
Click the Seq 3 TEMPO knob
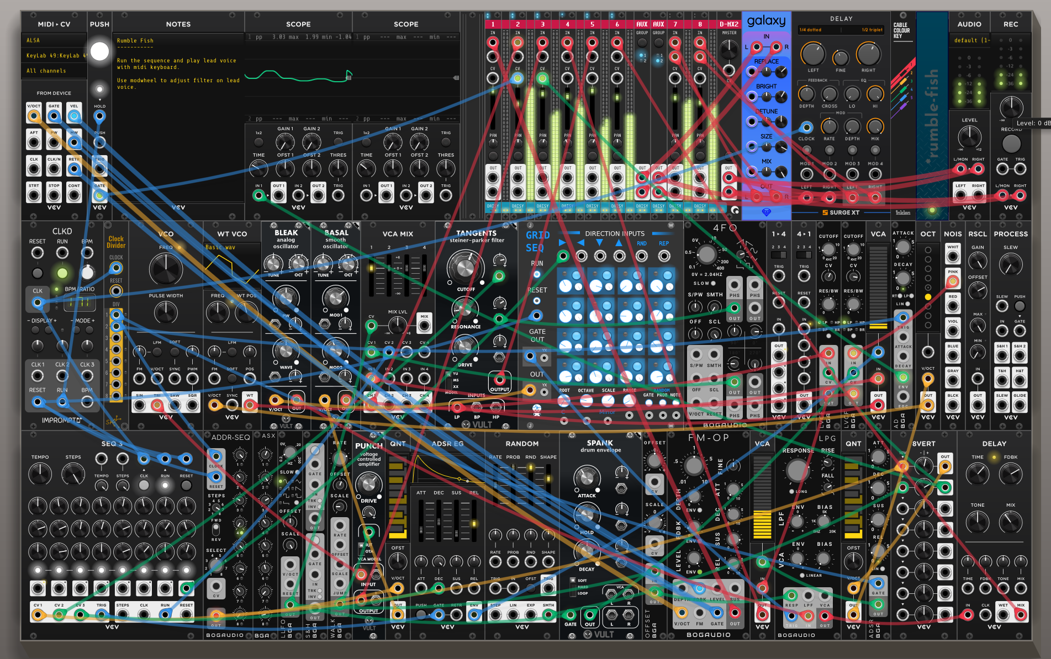pyautogui.click(x=40, y=474)
